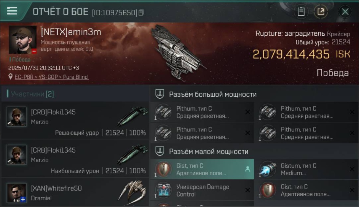
Task: Share the battle report externally
Action: [321, 12]
